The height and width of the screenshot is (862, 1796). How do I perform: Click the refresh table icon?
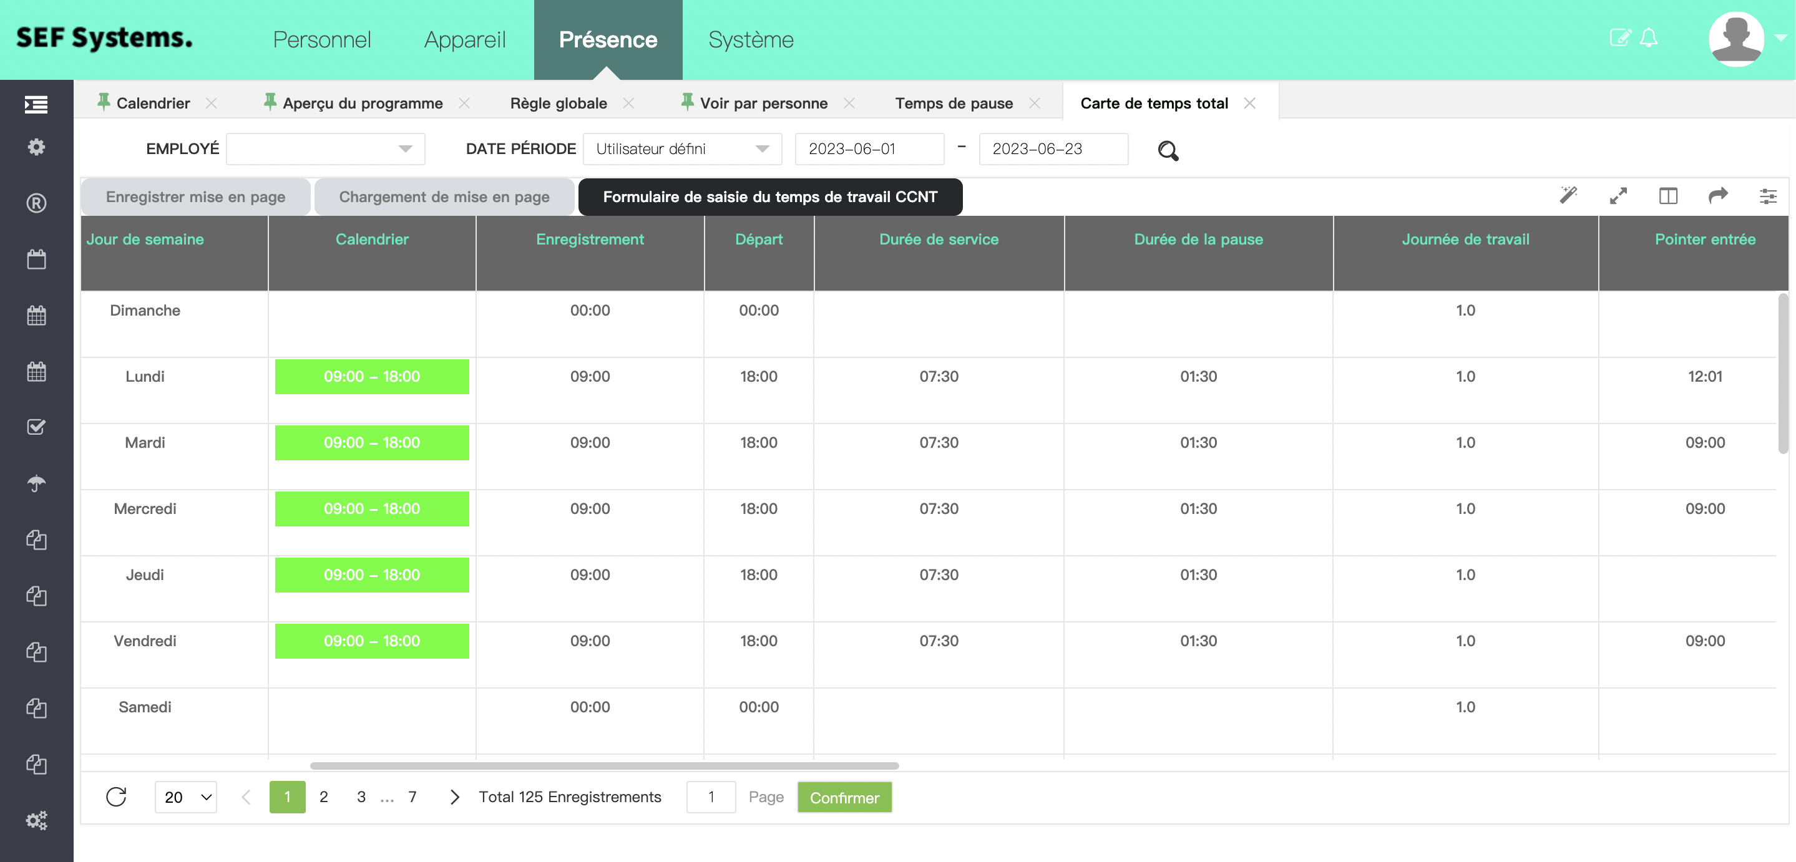pos(117,797)
